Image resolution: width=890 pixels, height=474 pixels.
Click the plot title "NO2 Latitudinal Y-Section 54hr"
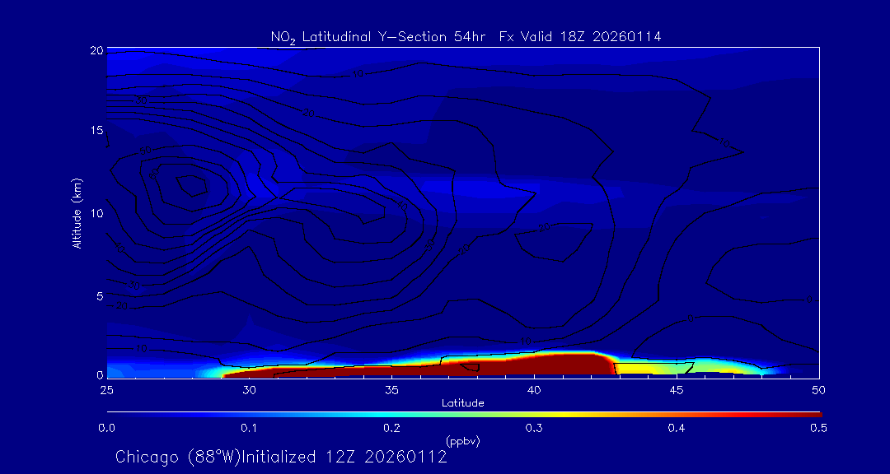pos(380,37)
